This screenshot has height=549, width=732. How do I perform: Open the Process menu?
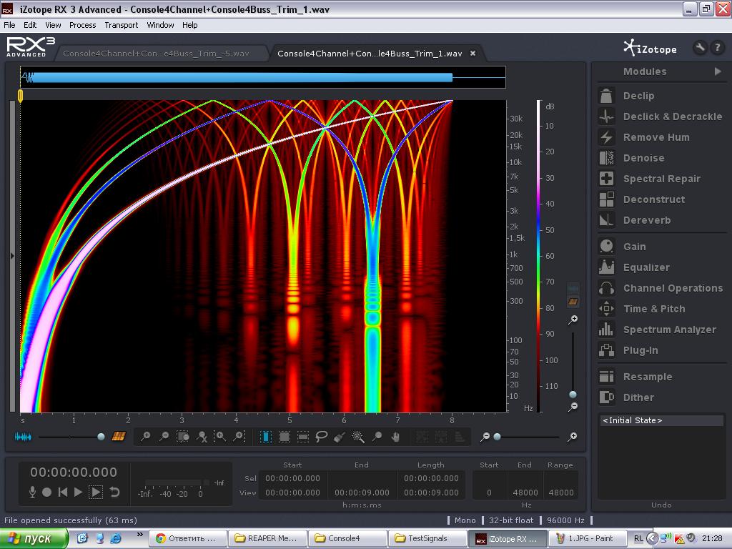click(82, 25)
